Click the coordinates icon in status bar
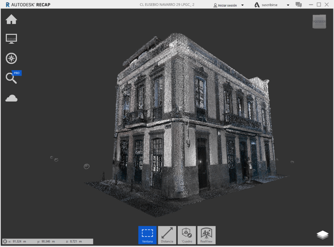 coord(5,241)
